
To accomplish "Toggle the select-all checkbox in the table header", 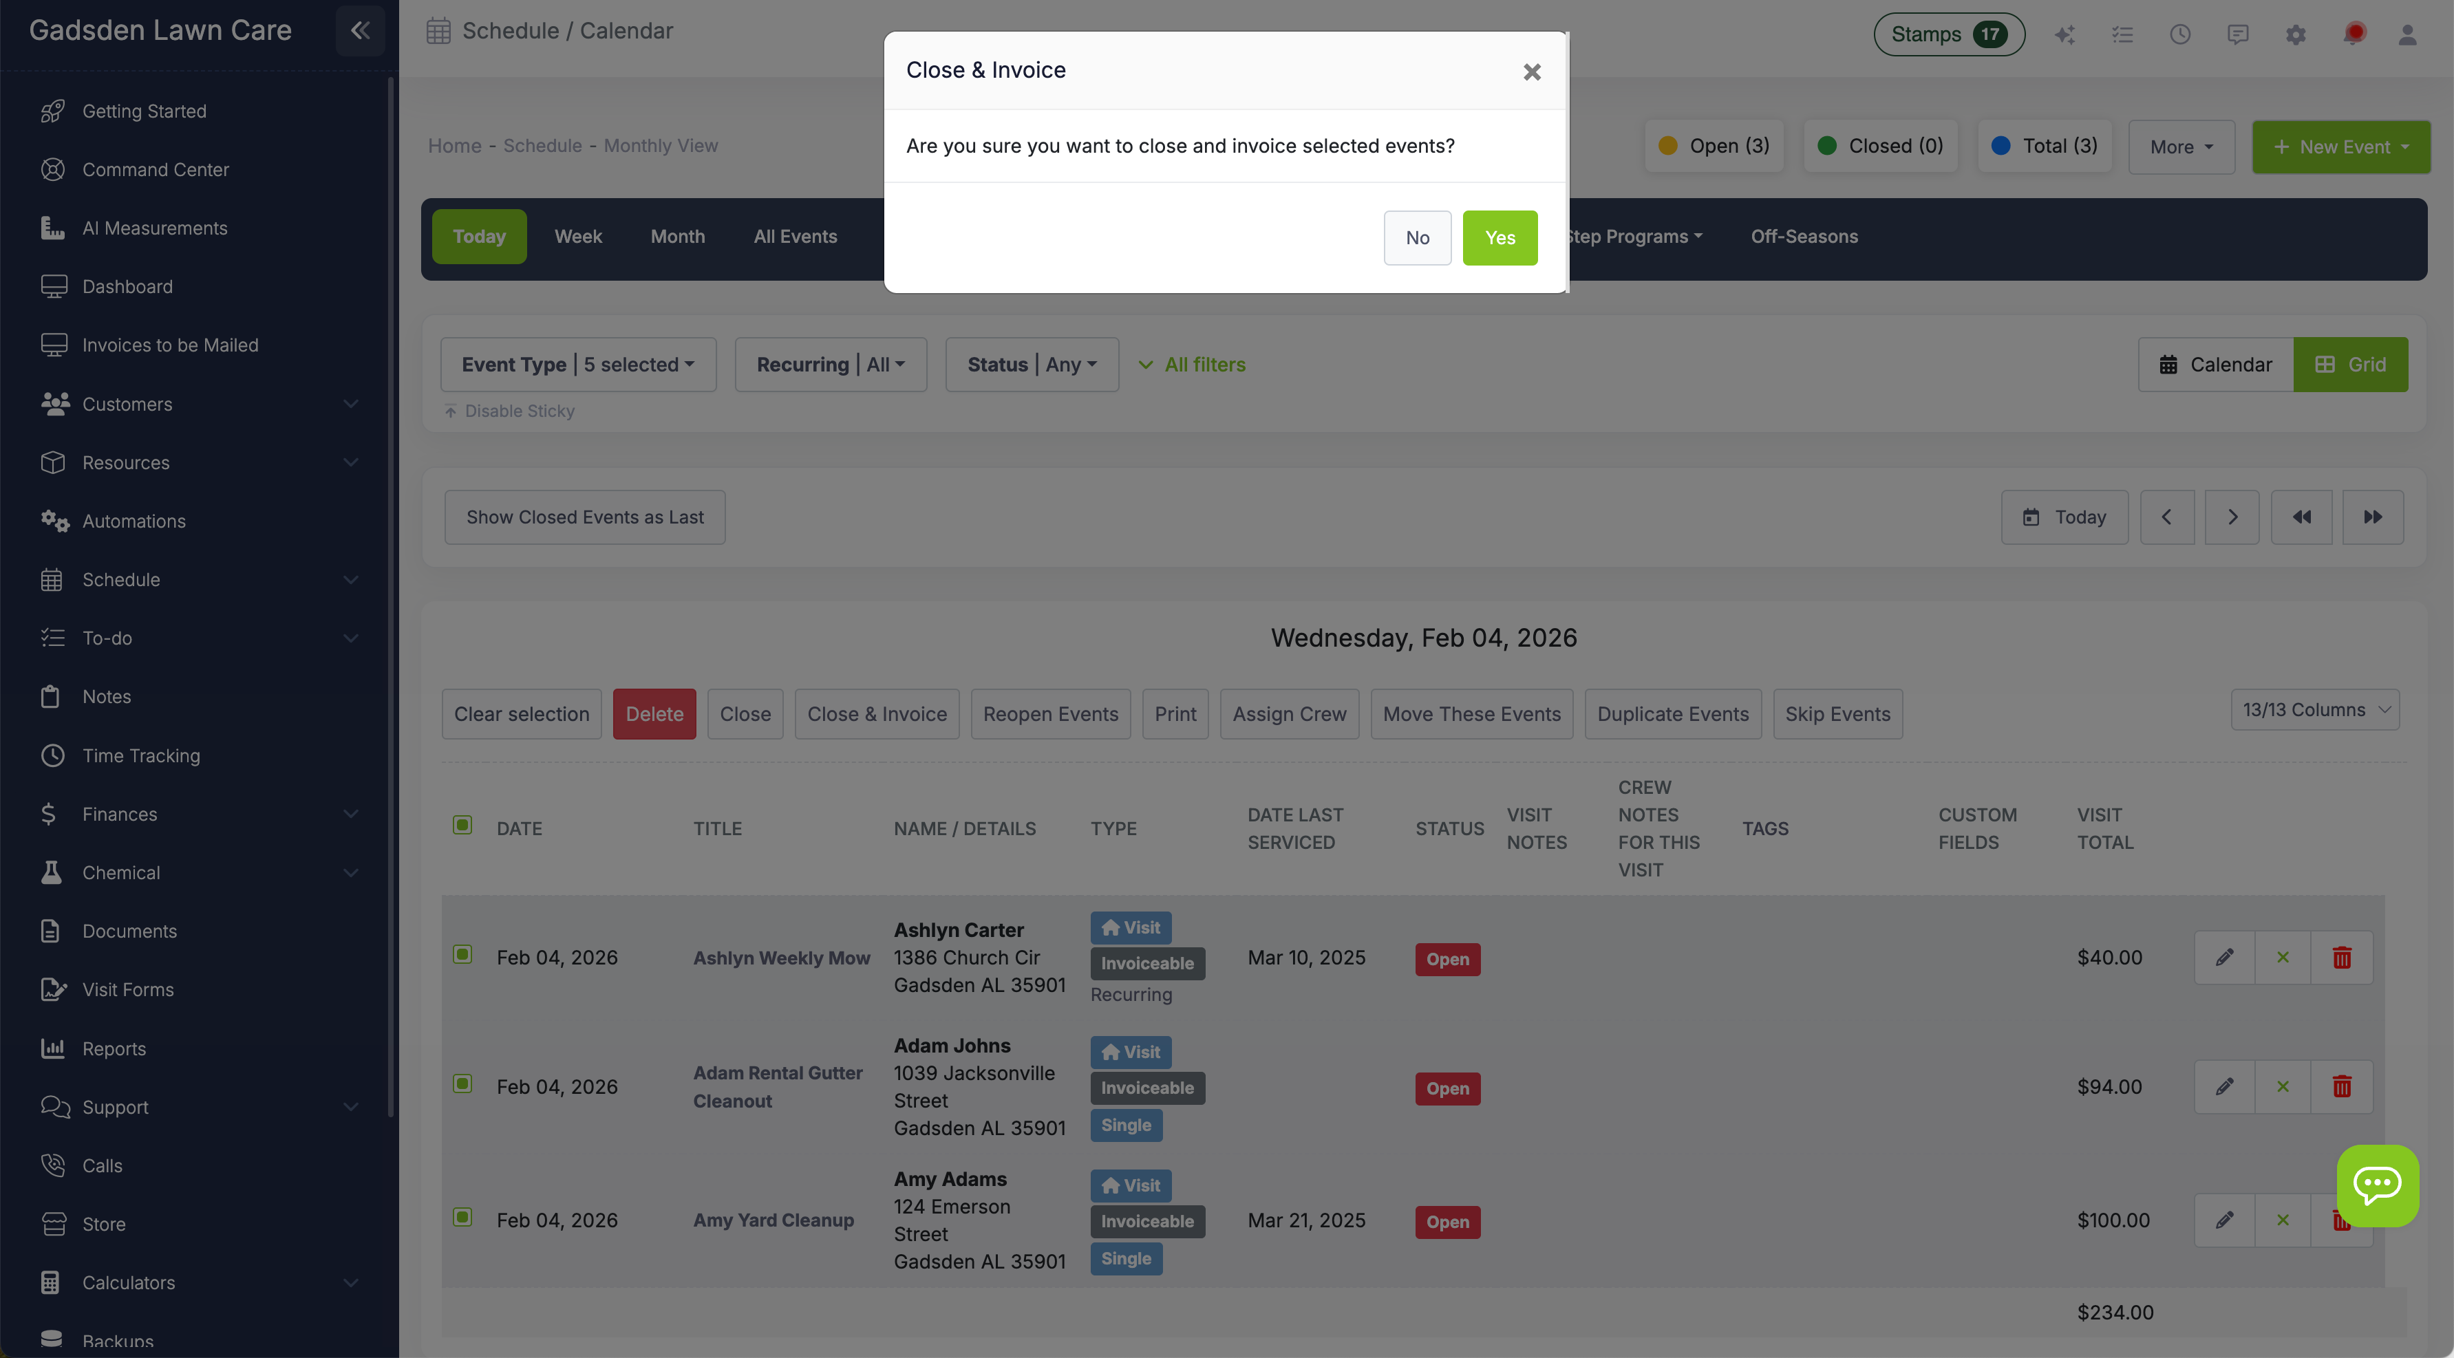I will point(463,825).
